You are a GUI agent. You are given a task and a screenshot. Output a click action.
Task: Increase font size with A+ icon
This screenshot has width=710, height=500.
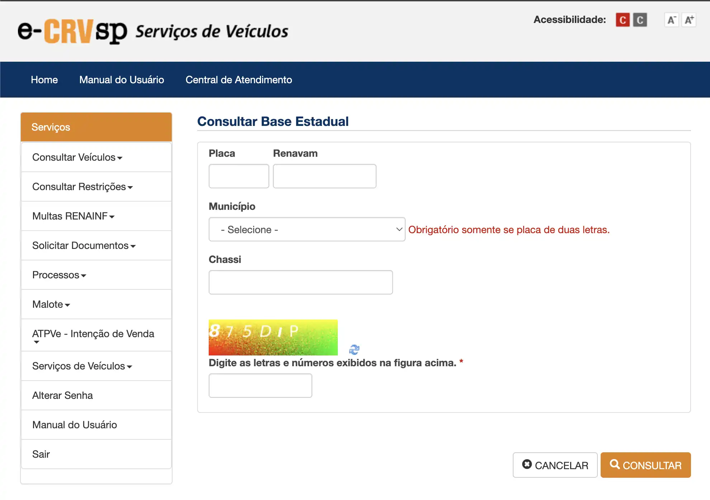(689, 20)
